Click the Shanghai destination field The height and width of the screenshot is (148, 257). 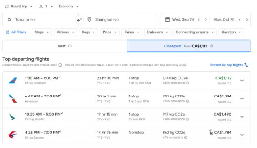(119, 20)
